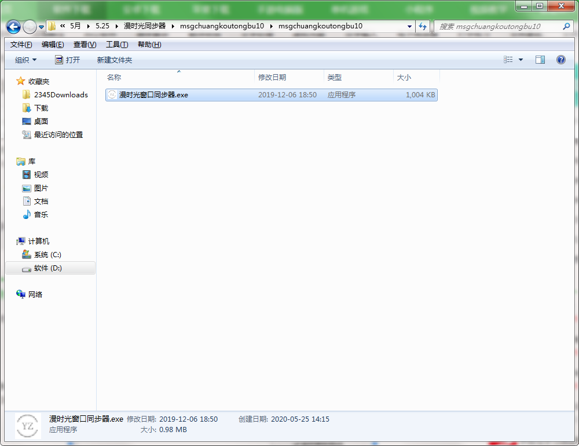Open 视频 library
Viewport: 579px width, 446px height.
click(41, 174)
